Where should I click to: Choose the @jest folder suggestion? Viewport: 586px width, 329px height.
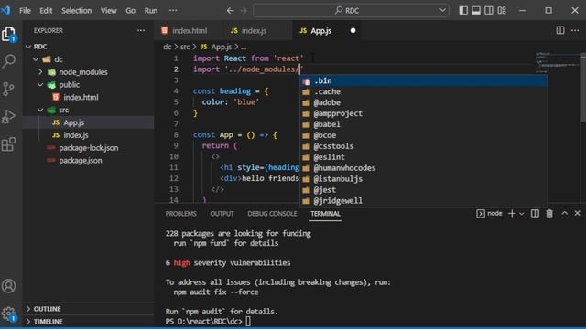423,190
